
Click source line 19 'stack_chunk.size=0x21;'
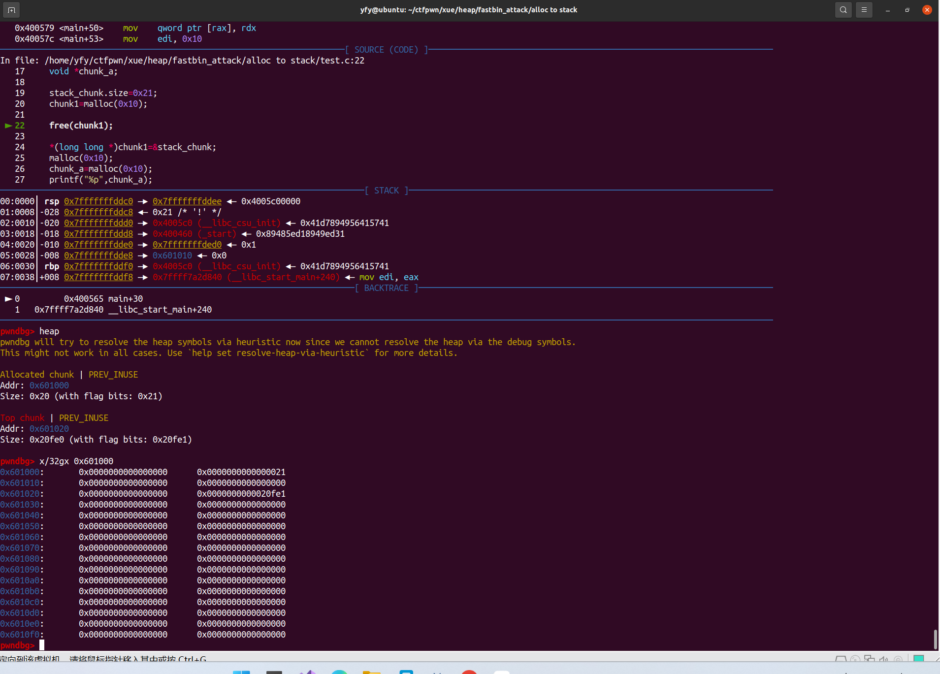[x=103, y=93]
